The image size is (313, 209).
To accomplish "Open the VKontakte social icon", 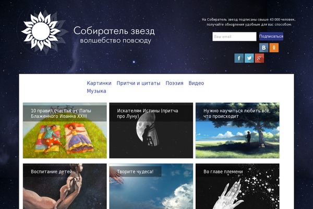I will click(x=263, y=48).
